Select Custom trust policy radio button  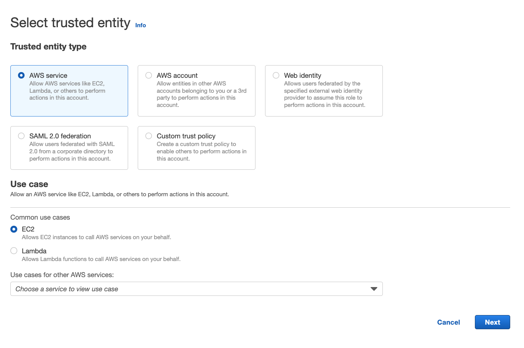(x=149, y=136)
